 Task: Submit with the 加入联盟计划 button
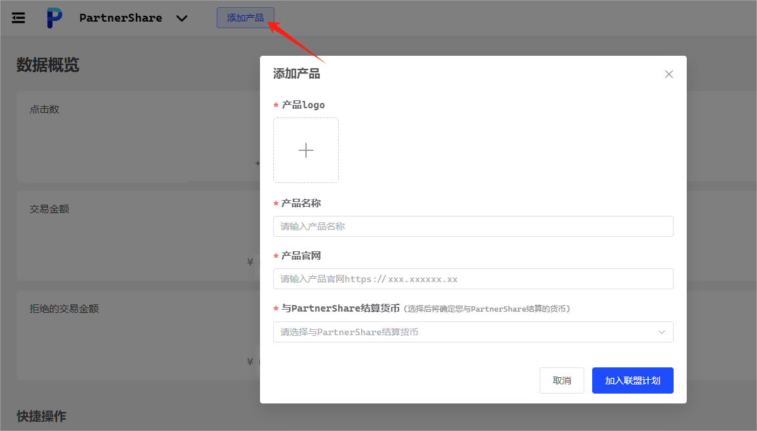point(632,380)
